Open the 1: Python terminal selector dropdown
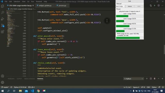 [134, 79]
